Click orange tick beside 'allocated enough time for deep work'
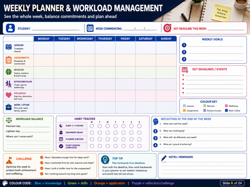The image size is (250, 187). point(41,157)
